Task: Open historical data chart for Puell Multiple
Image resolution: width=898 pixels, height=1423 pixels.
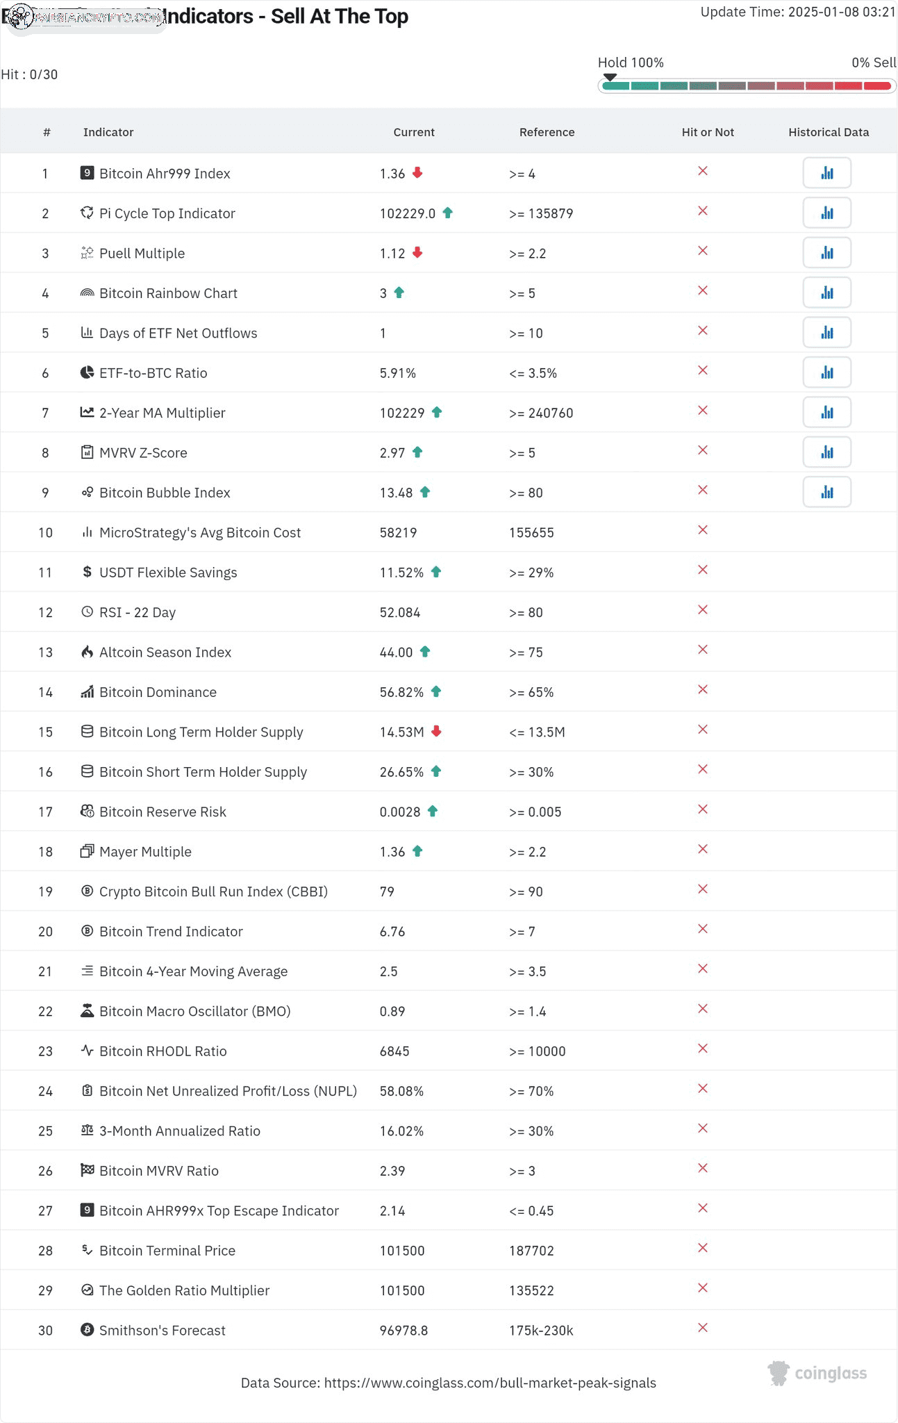Action: (x=826, y=253)
